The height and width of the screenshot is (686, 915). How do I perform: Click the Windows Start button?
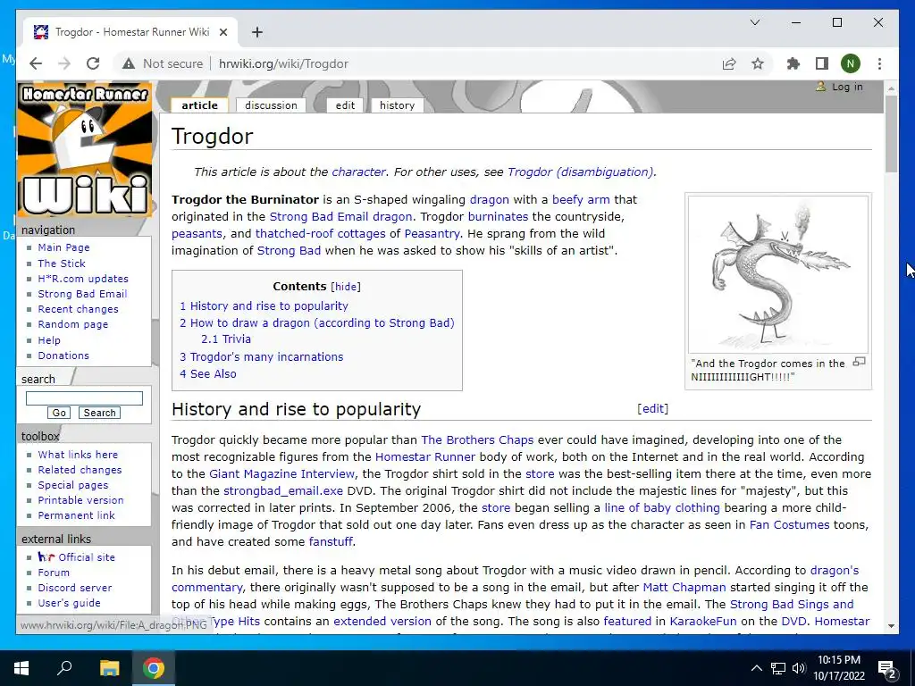pos(21,668)
